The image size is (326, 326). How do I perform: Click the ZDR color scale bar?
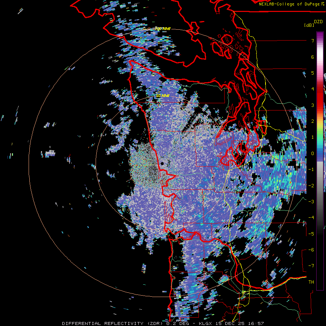[x=320, y=161]
